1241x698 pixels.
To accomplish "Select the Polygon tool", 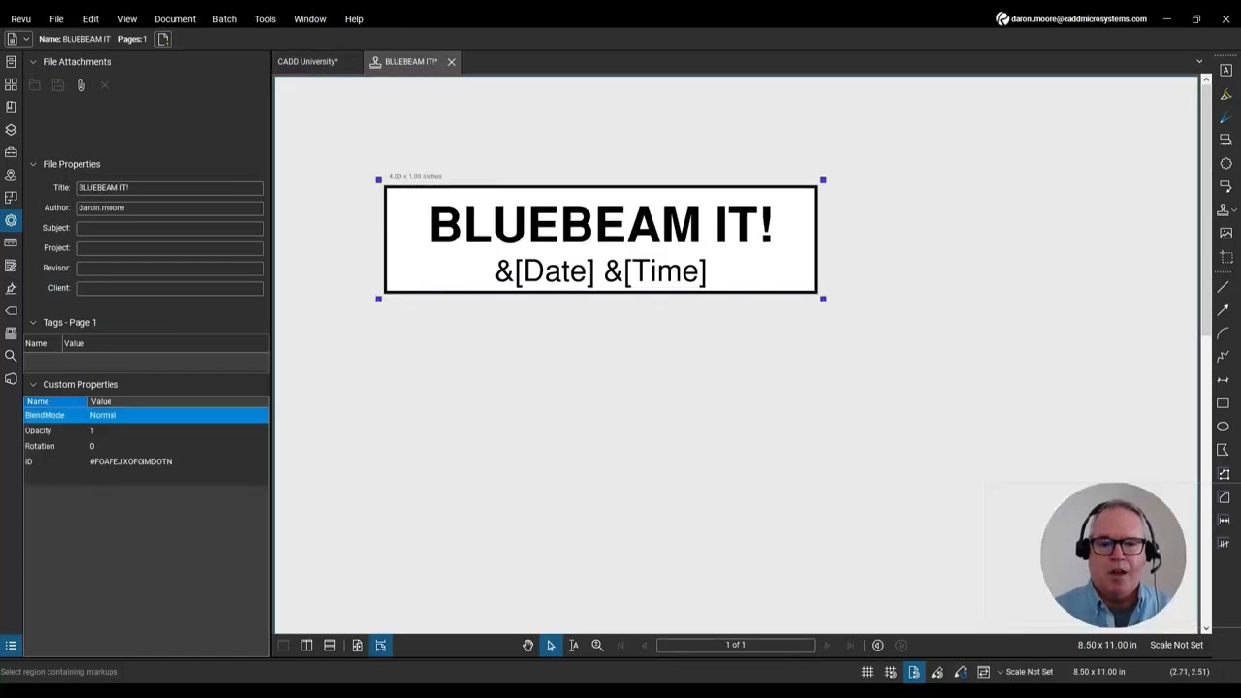I will (1223, 450).
